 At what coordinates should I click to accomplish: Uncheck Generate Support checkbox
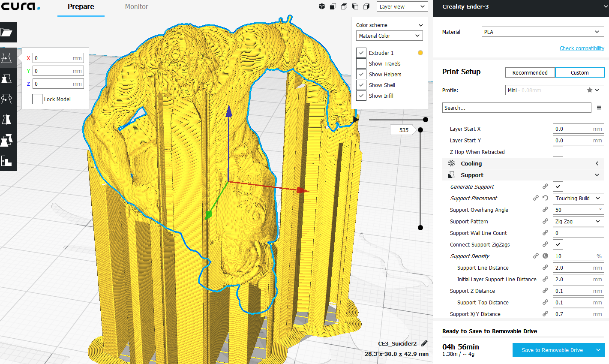[x=558, y=187]
